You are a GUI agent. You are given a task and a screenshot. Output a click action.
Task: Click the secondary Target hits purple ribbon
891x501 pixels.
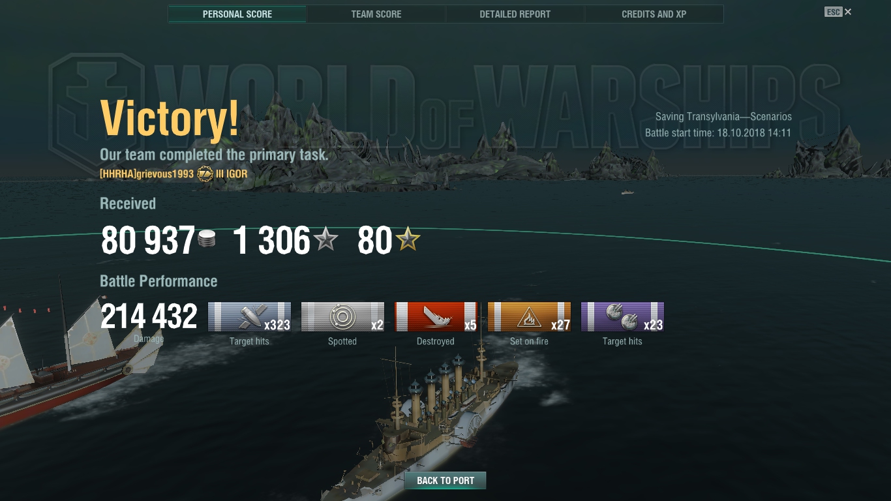tap(622, 317)
